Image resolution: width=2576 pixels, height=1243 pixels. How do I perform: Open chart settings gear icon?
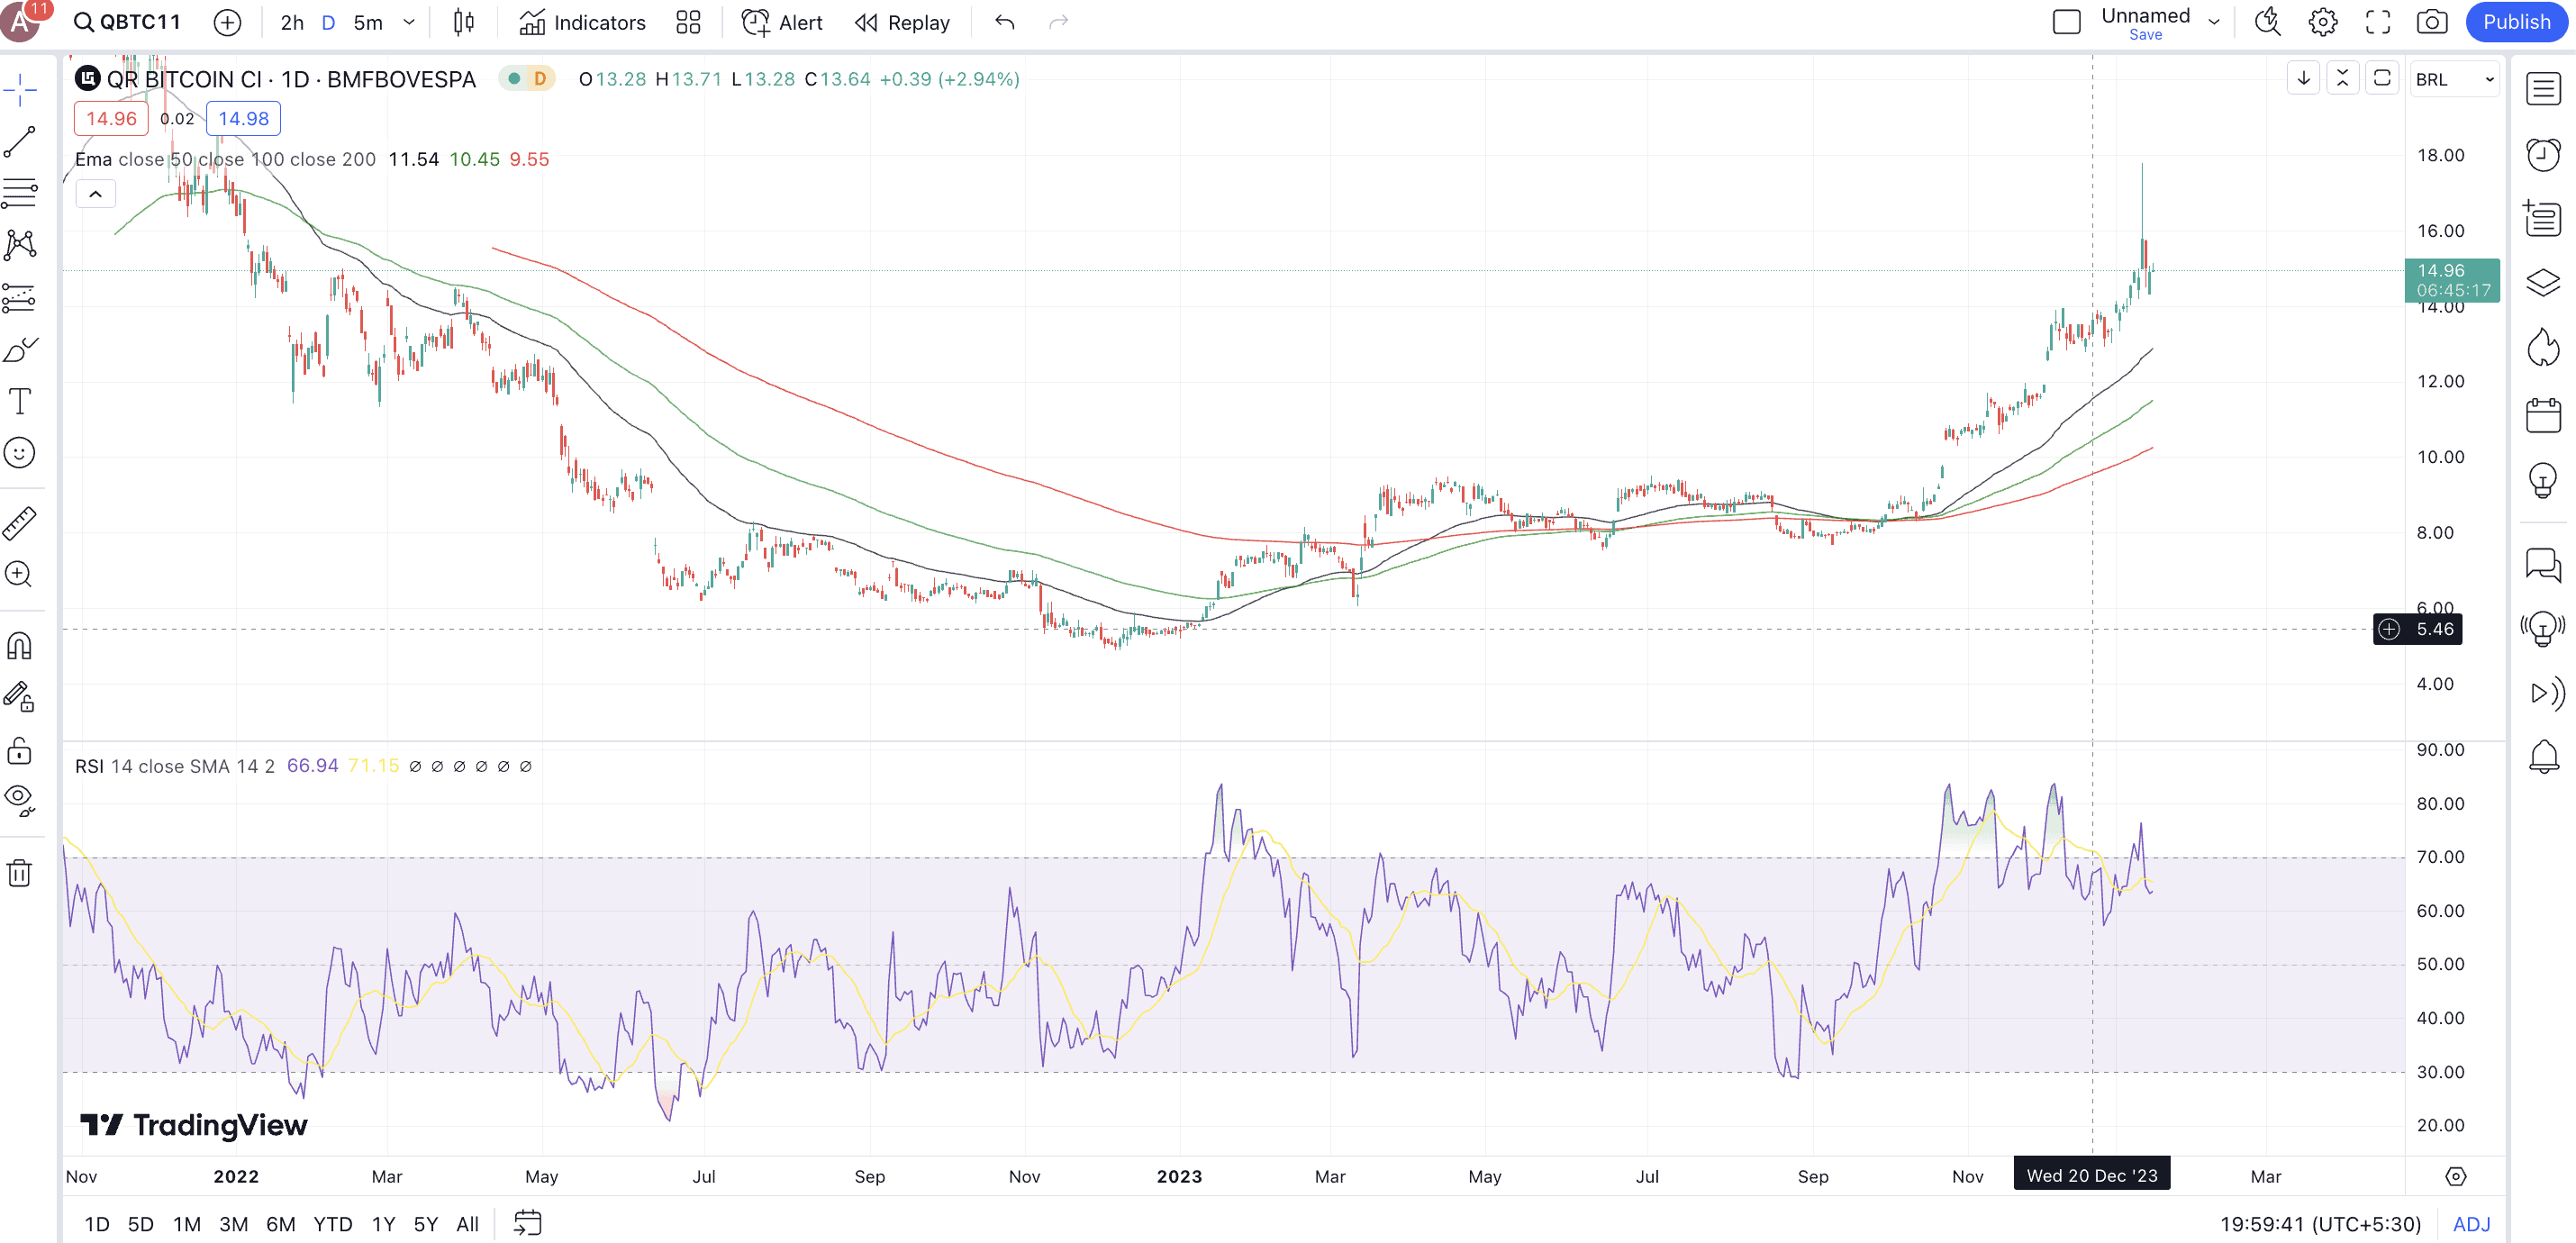coord(2322,22)
